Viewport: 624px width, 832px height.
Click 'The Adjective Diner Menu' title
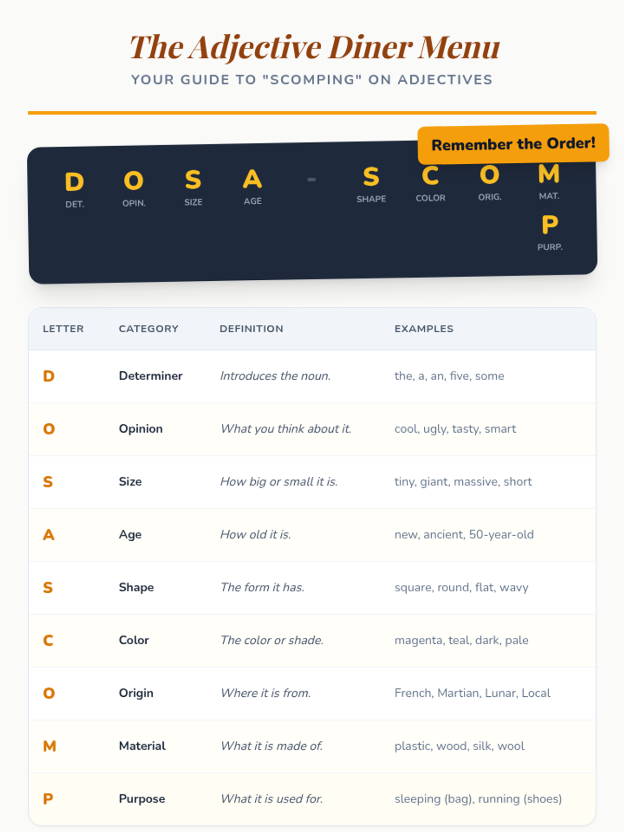tap(314, 47)
